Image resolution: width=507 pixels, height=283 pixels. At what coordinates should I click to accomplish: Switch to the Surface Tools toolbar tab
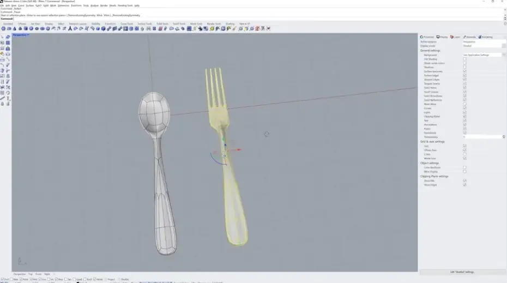coord(144,24)
